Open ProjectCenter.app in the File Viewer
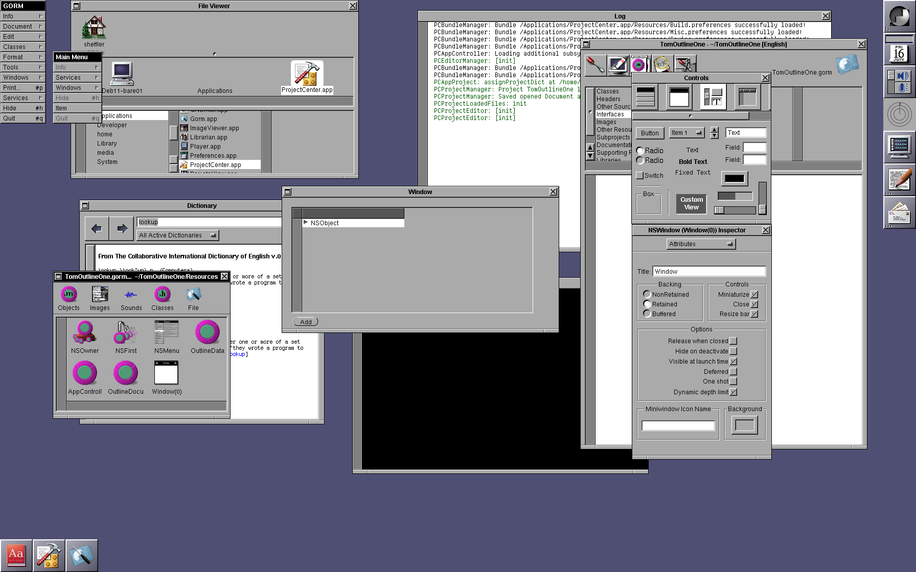The height and width of the screenshot is (572, 916). pyautogui.click(x=307, y=76)
